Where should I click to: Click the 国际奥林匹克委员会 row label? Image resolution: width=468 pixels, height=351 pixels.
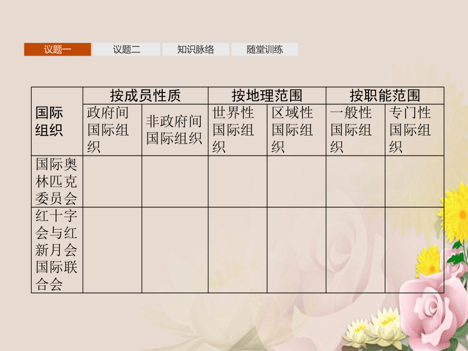pyautogui.click(x=57, y=181)
